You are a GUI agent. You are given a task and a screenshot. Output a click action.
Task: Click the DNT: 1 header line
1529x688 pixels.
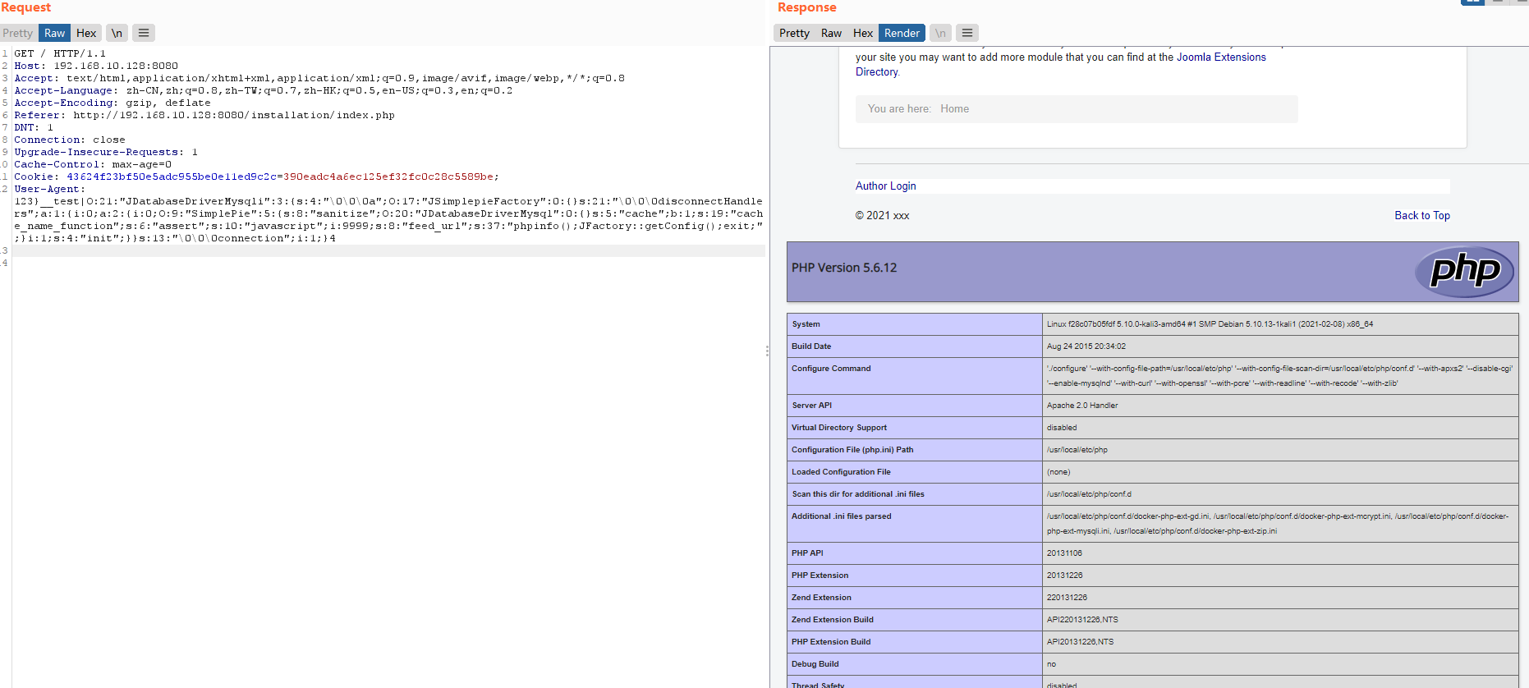coord(34,127)
